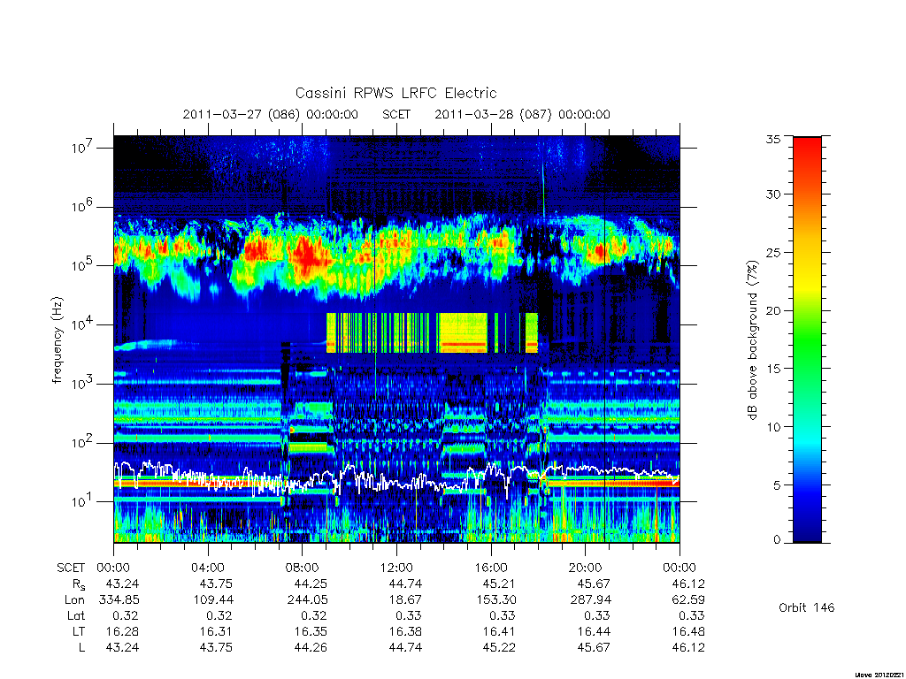Click the L value '44.26'

[311, 648]
